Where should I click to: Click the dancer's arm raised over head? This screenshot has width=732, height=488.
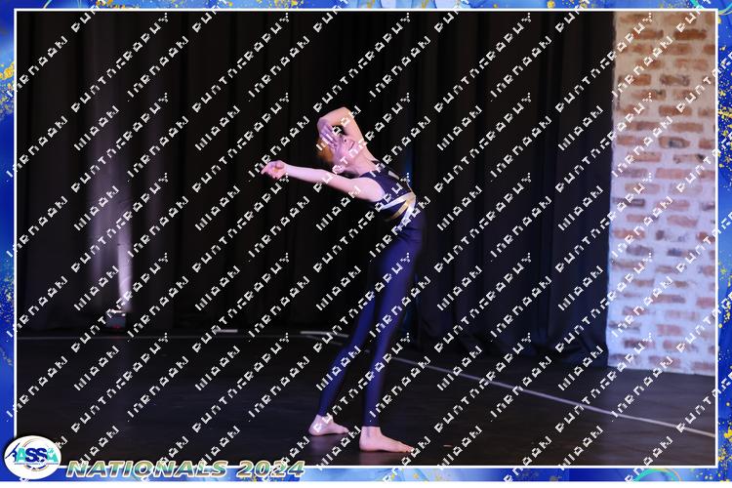click(x=332, y=121)
